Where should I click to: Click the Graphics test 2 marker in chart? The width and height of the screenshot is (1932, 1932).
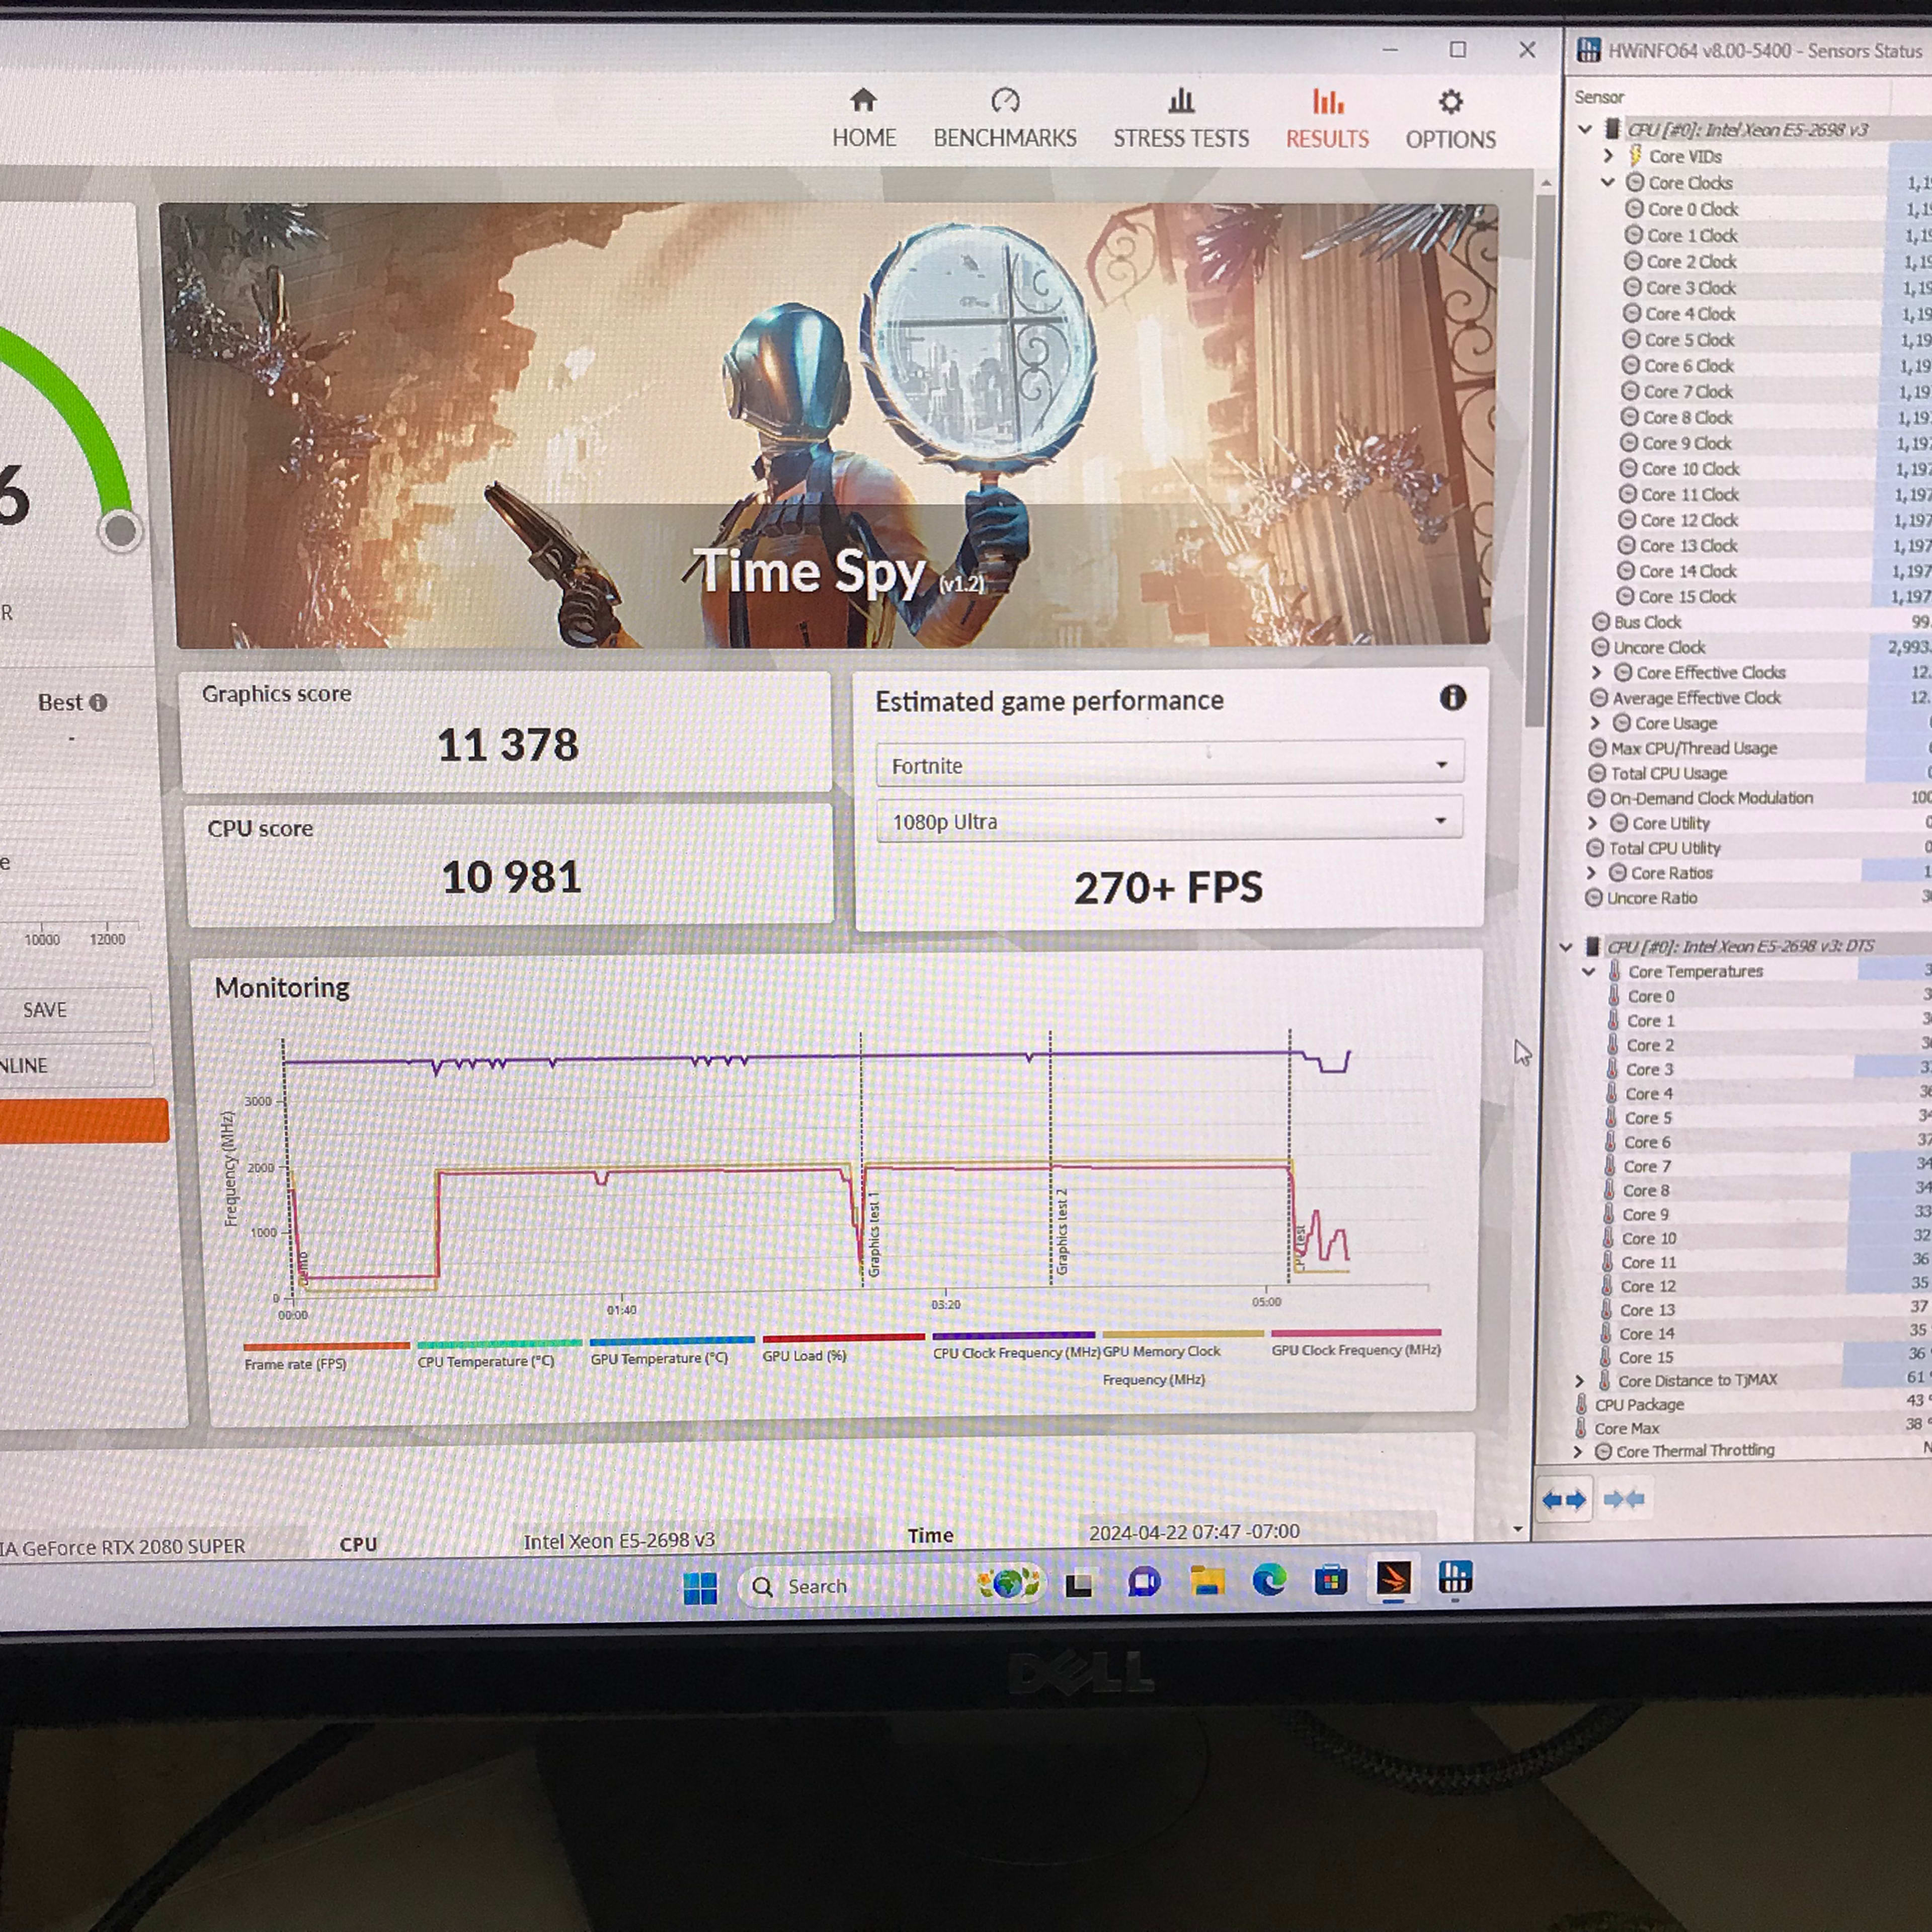tap(1062, 1232)
